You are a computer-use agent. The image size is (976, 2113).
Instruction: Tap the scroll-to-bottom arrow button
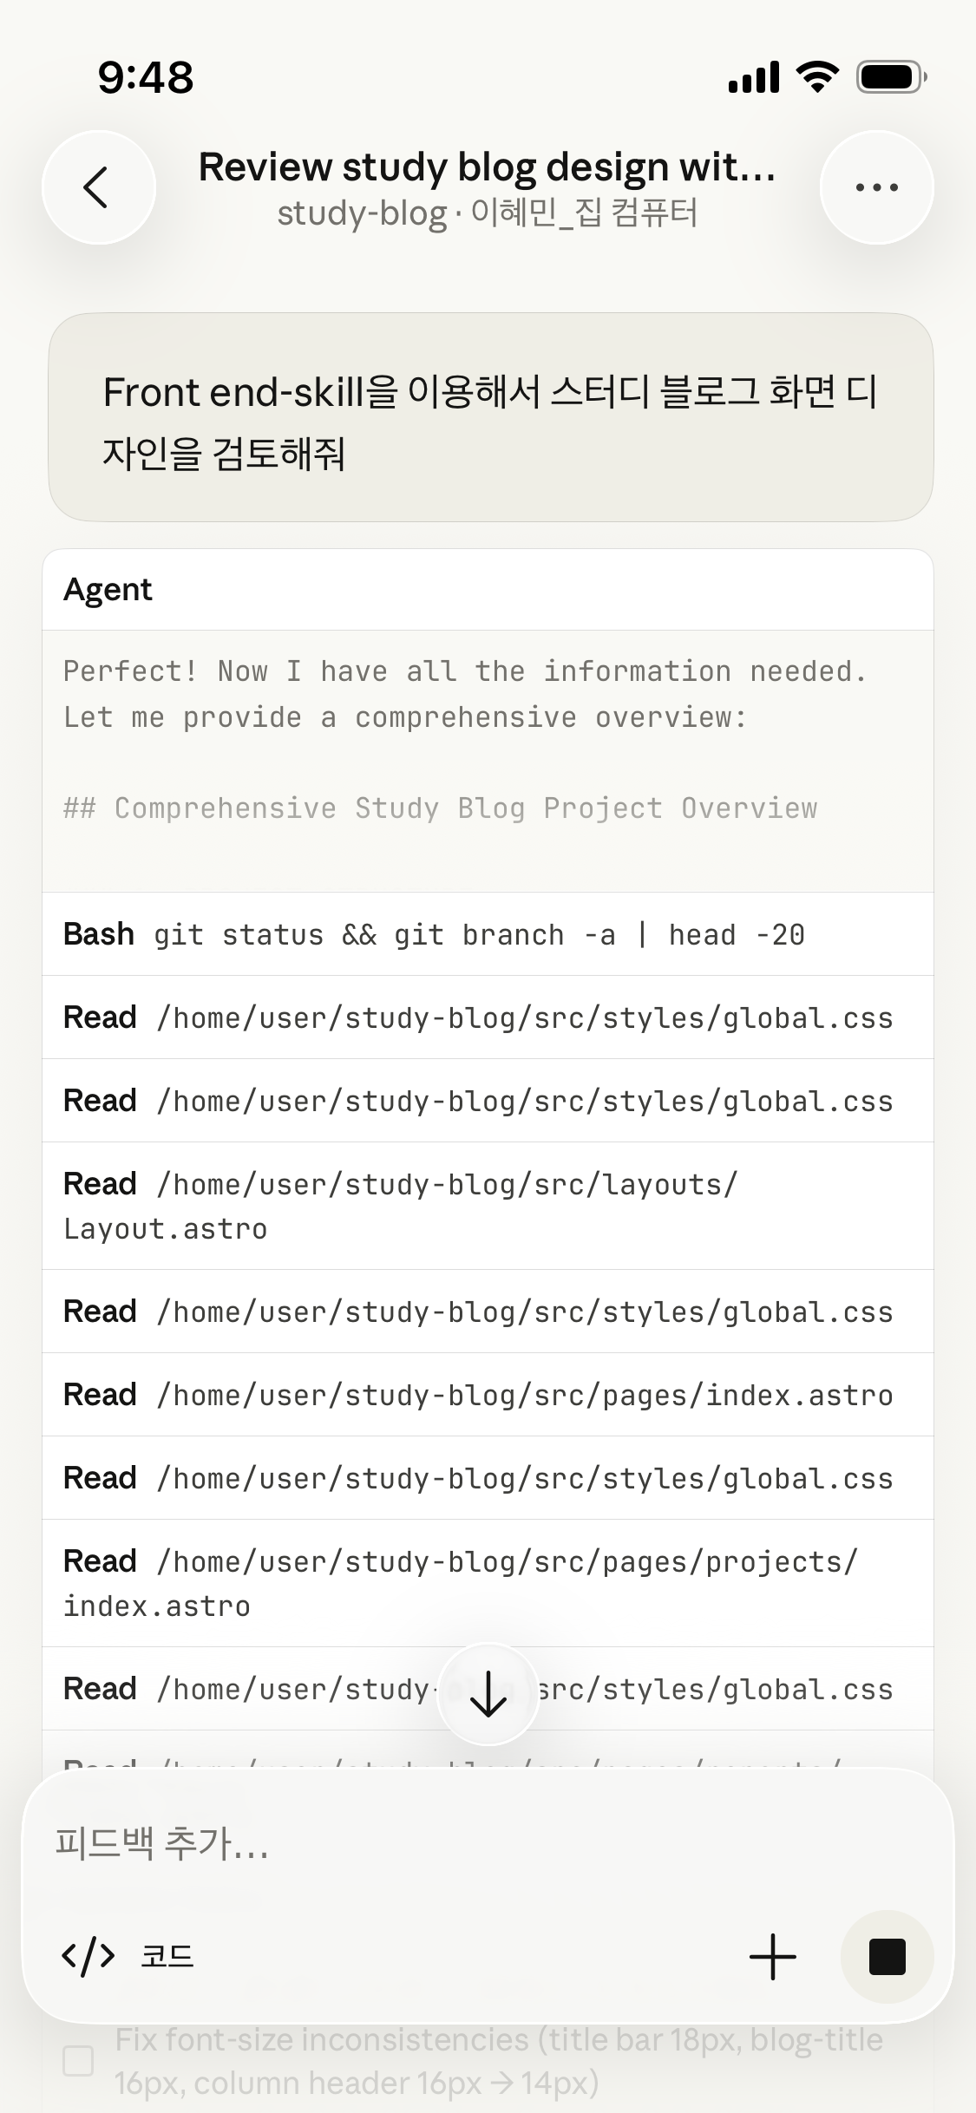pyautogui.click(x=488, y=1693)
